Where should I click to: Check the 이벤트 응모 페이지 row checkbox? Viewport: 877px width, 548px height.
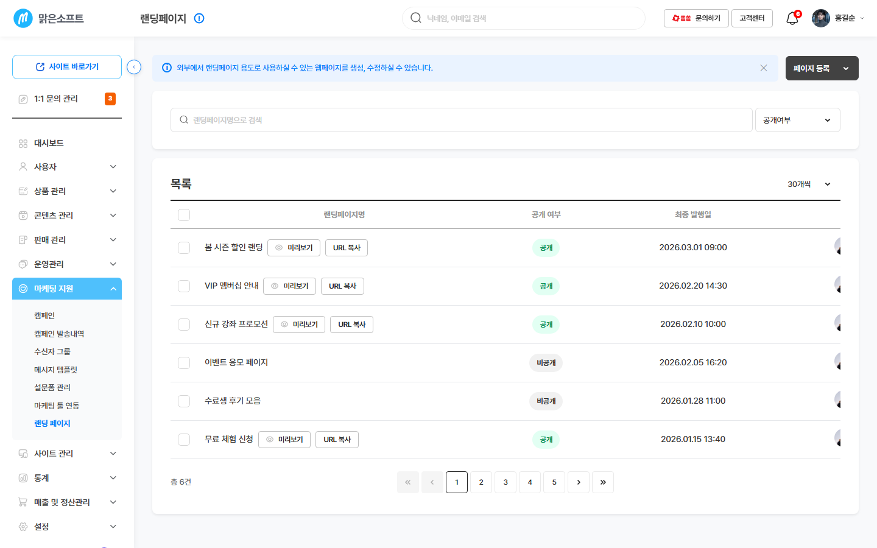[x=184, y=363]
